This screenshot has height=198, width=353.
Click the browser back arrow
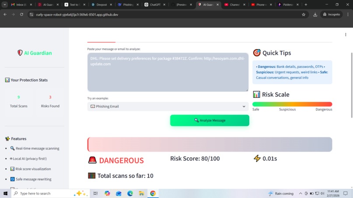[5, 14]
